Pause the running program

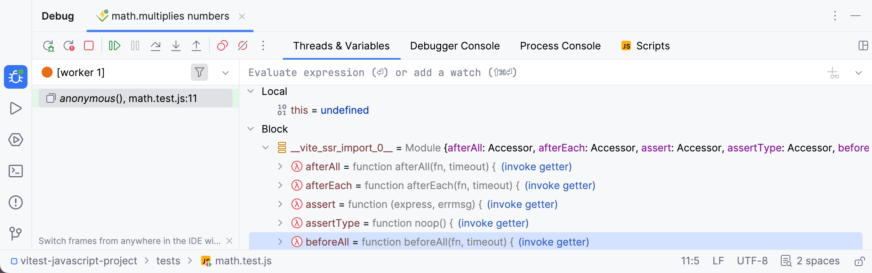[135, 45]
